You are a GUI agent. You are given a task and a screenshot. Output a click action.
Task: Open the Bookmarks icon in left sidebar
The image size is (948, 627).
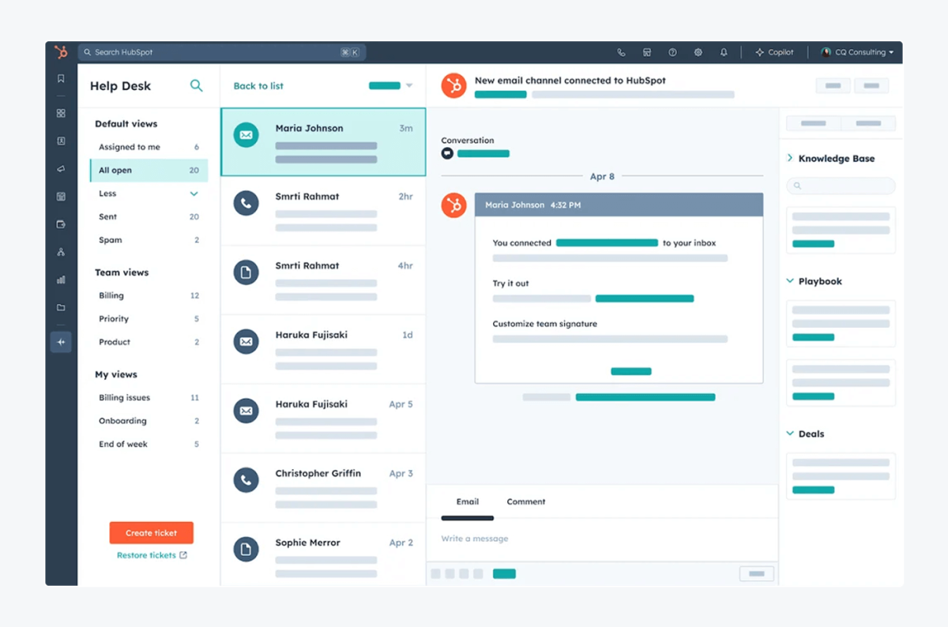coord(61,78)
